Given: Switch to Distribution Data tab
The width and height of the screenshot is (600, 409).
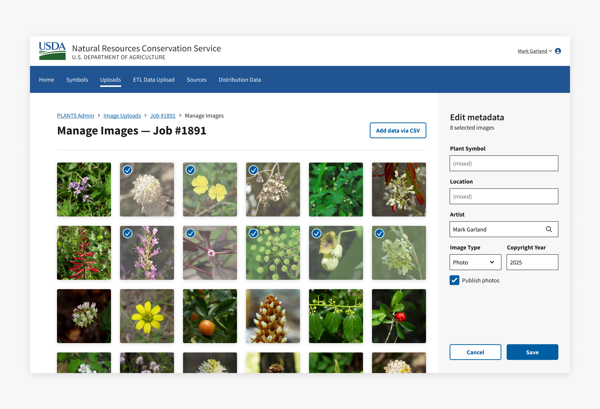Looking at the screenshot, I should coord(239,80).
